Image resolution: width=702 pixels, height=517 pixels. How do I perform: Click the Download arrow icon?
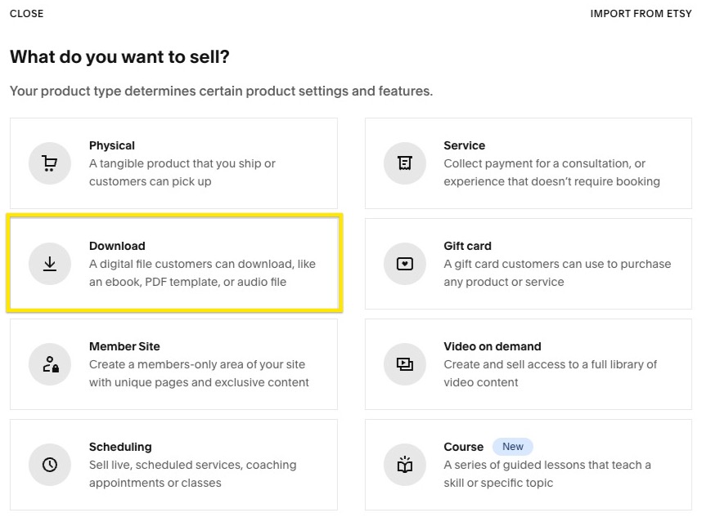point(49,264)
